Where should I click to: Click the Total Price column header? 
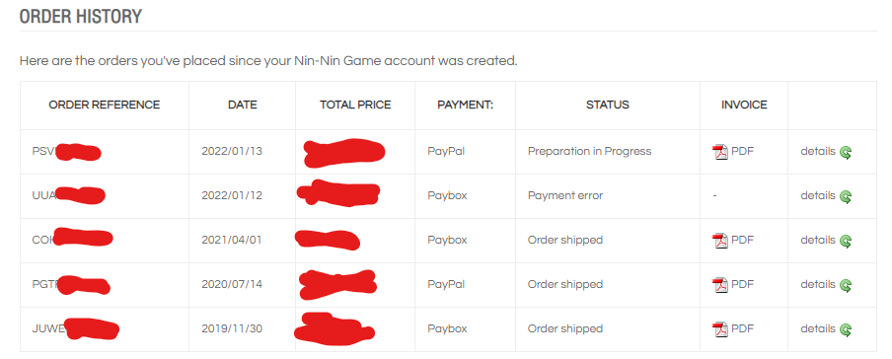tap(355, 105)
